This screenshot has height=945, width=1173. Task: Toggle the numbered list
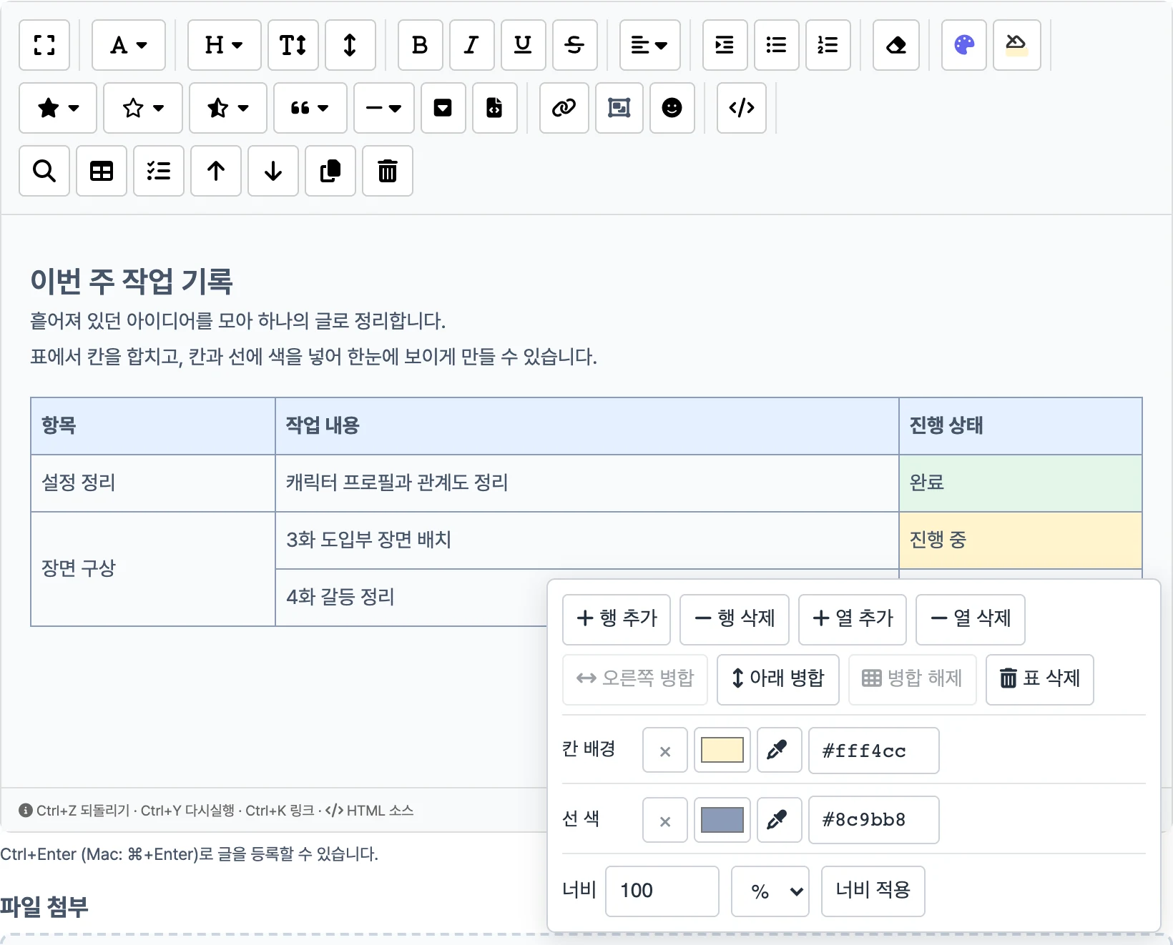click(x=828, y=45)
